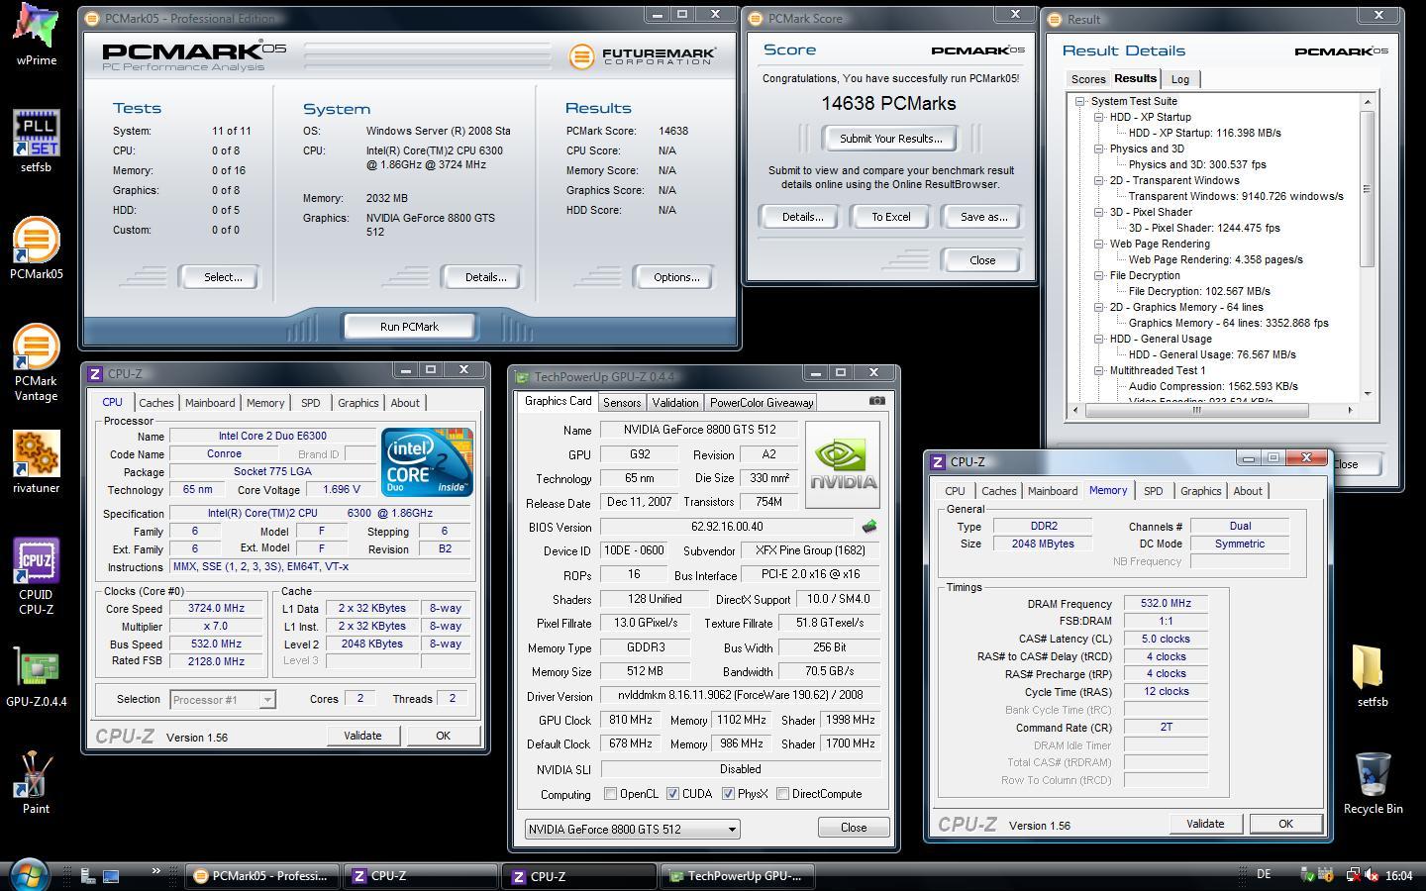This screenshot has height=891, width=1426.
Task: Click Validate in the left CPU-Z window
Action: (x=361, y=736)
